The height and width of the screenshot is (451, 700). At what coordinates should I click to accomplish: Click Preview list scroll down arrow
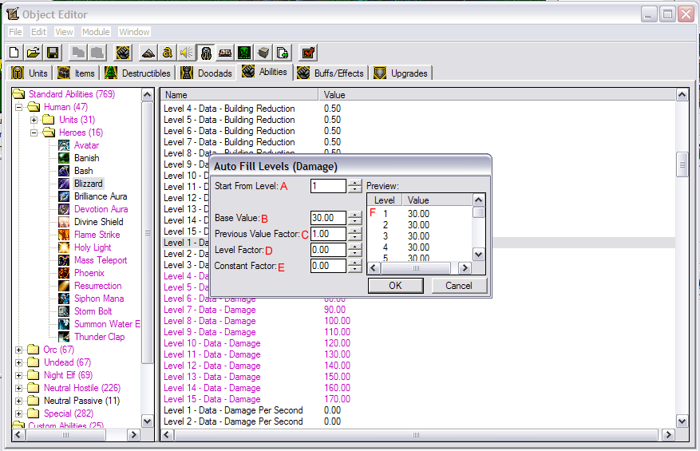(479, 255)
